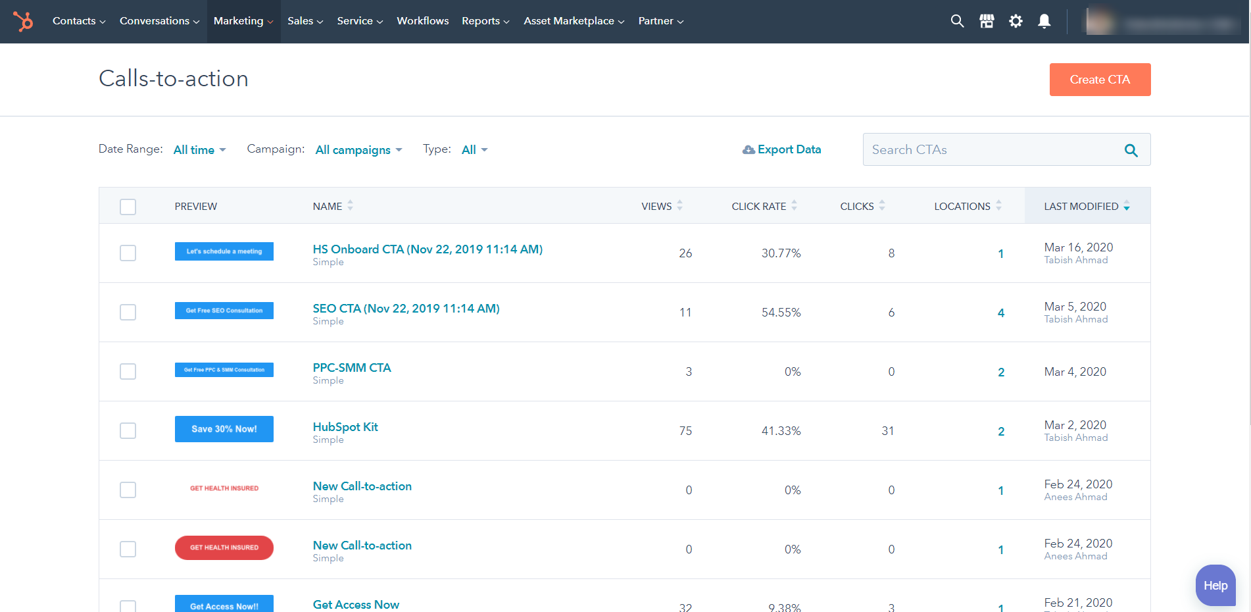Screen dimensions: 1251x612
Task: Show notifications via the bell icon
Action: coord(1044,21)
